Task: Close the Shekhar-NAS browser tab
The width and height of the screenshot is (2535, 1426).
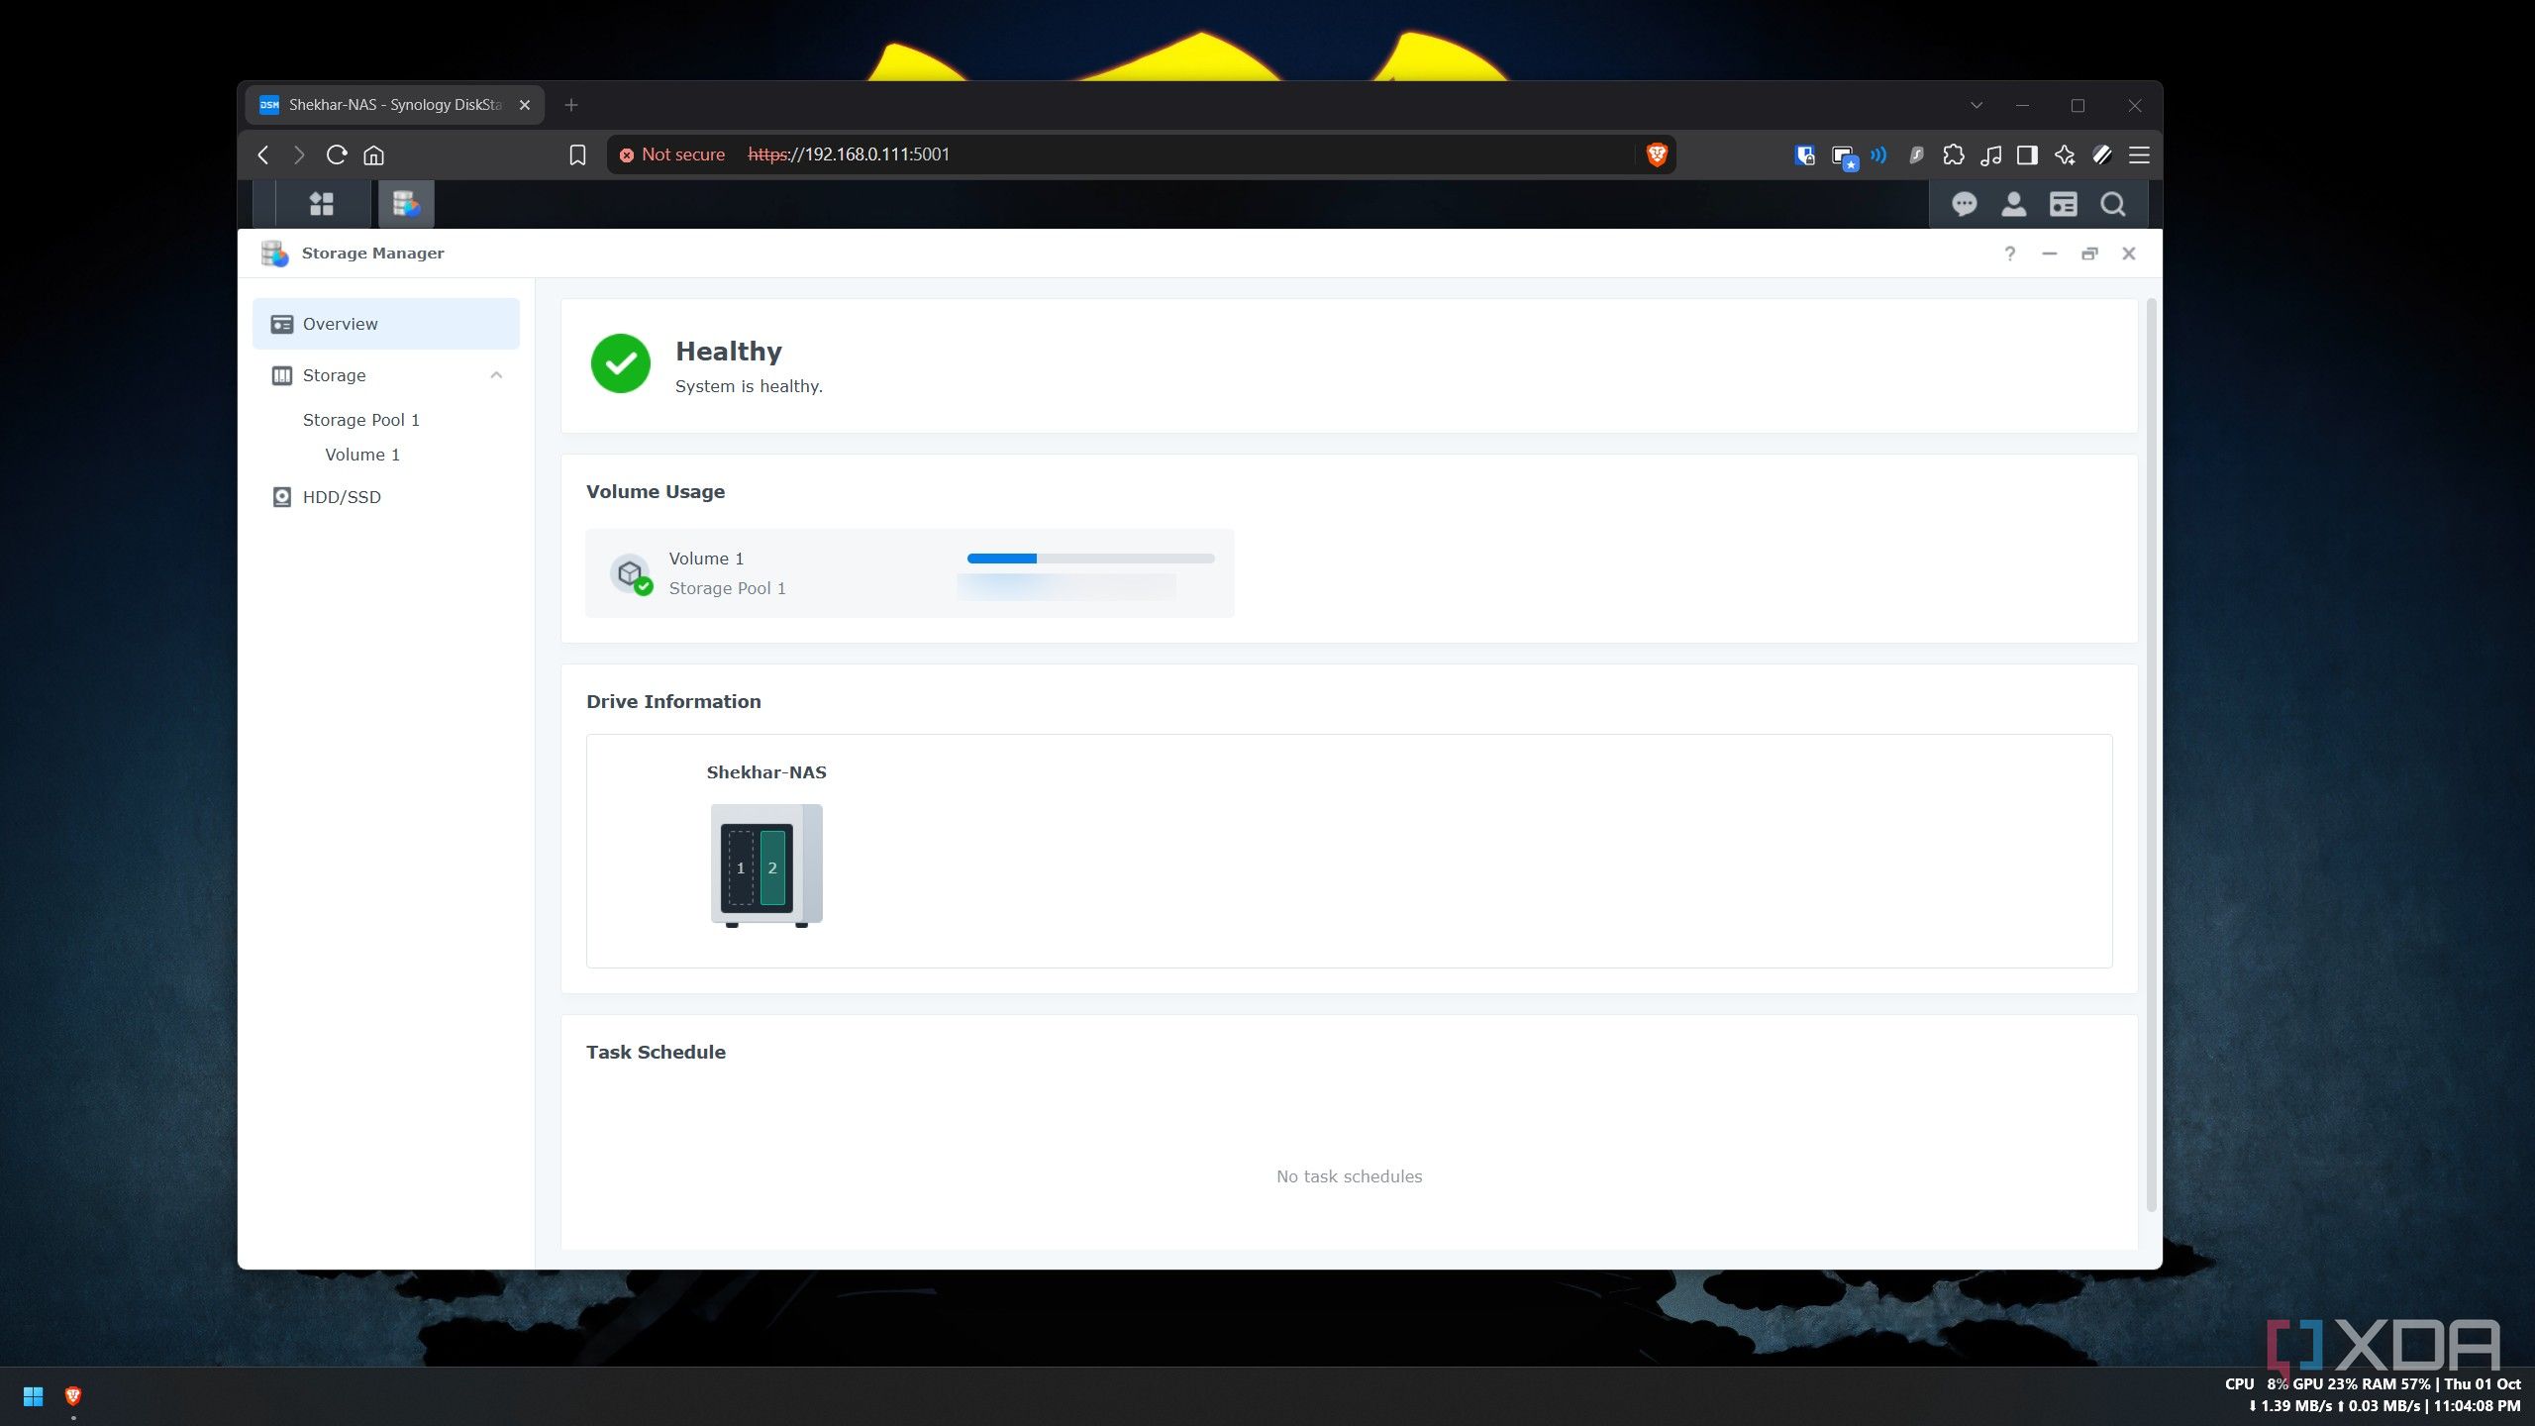Action: (525, 105)
